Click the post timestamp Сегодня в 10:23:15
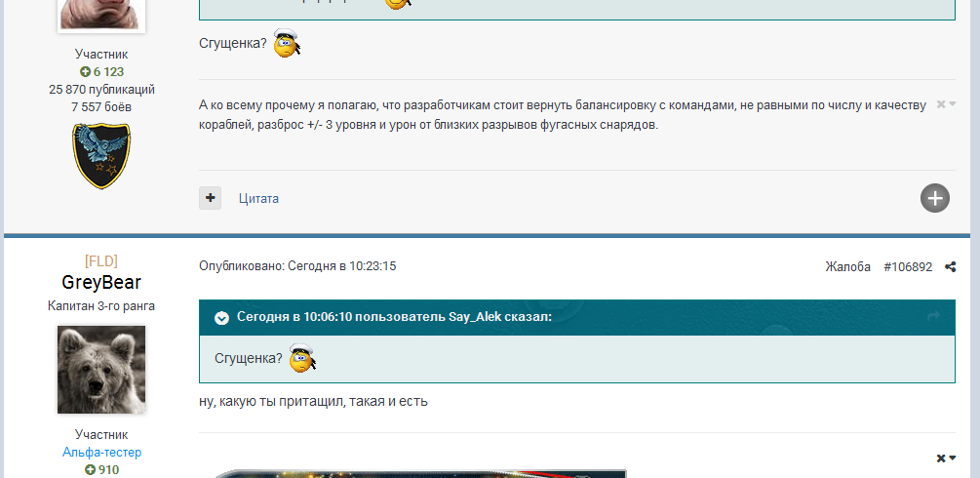Viewport: 980px width, 478px height. [341, 266]
